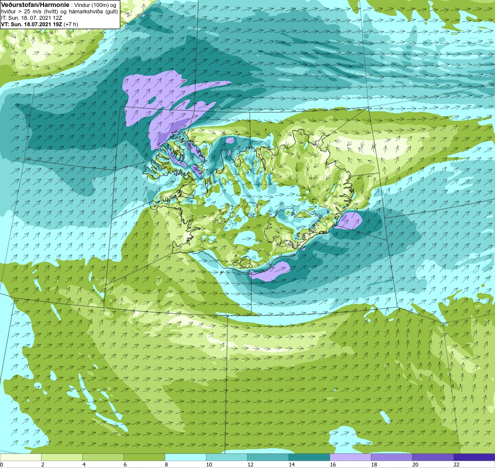Image resolution: width=495 pixels, height=468 pixels.
Task: Click the legend scale label '6'
Action: click(x=125, y=464)
